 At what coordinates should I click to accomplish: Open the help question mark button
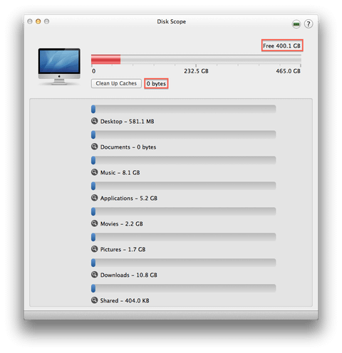309,24
